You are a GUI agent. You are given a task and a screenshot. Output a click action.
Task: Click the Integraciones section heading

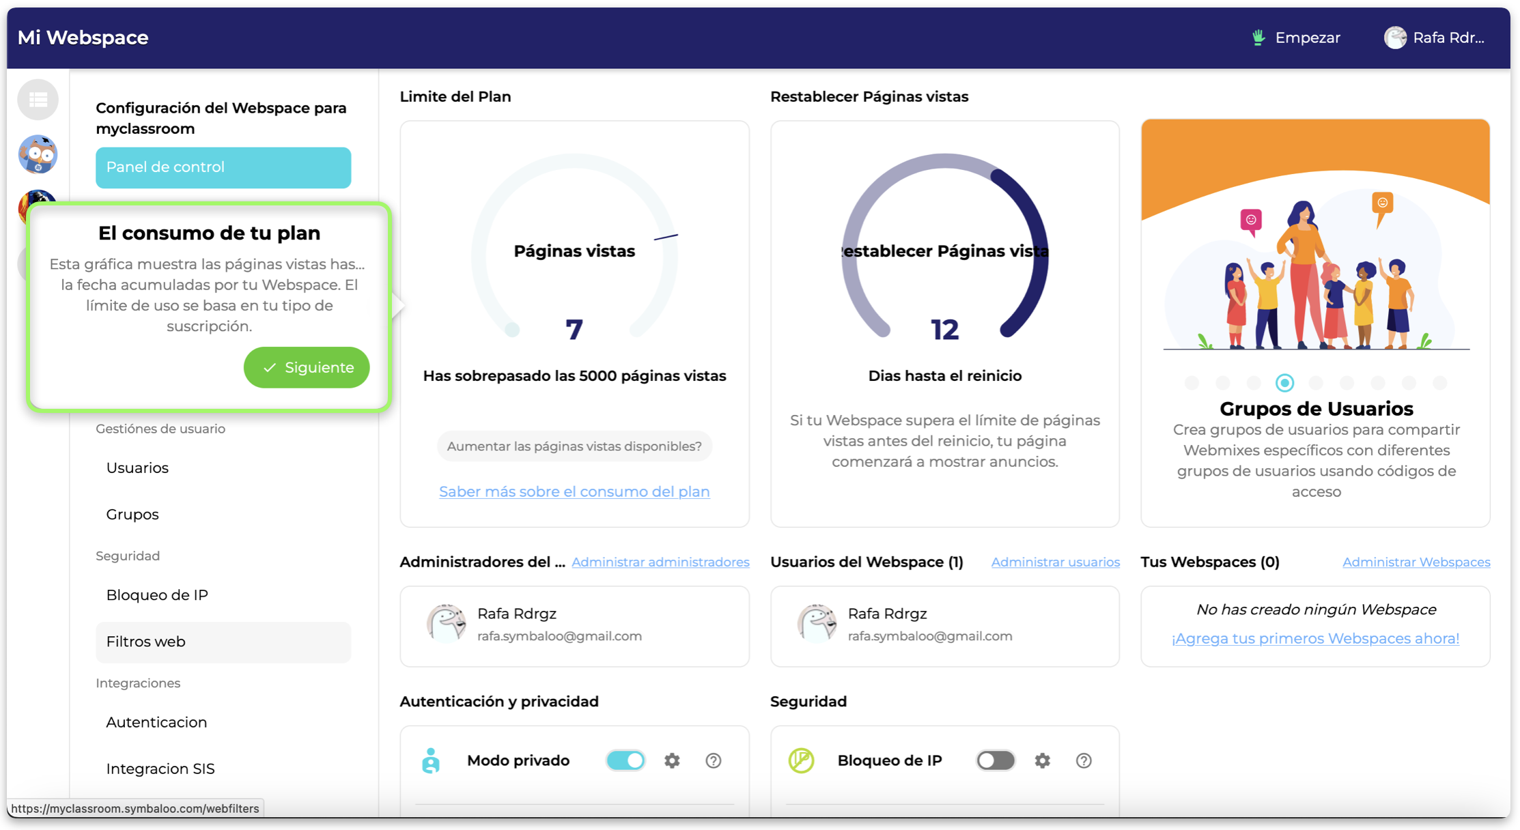point(138,683)
